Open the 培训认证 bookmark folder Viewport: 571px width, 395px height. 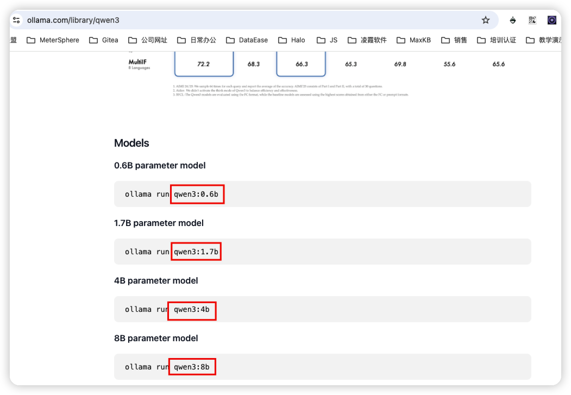(x=496, y=40)
